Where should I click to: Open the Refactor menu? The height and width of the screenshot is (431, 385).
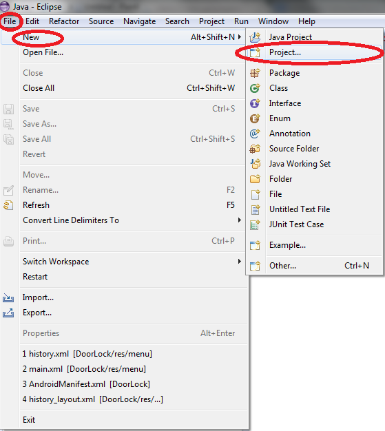click(64, 21)
